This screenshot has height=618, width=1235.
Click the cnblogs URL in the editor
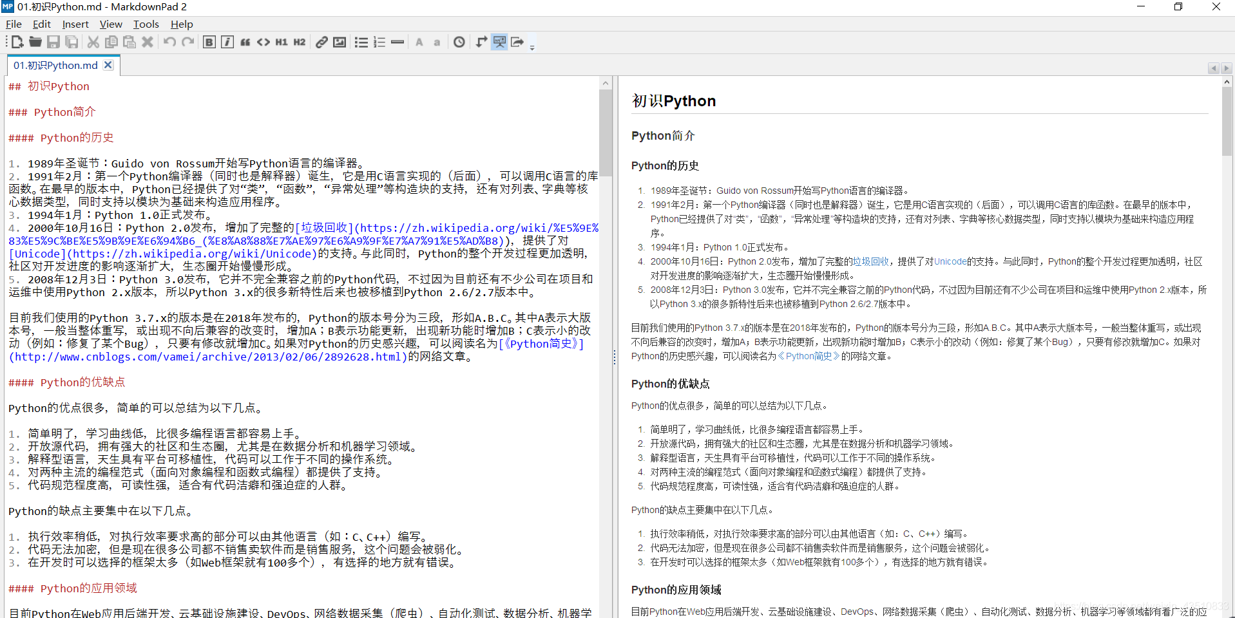point(208,357)
